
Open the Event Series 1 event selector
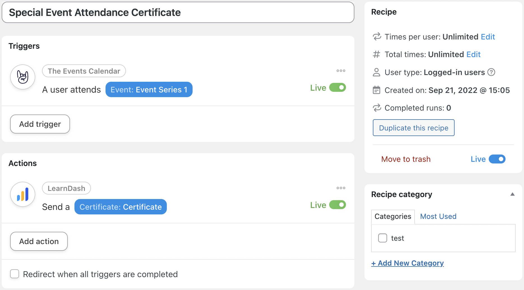tap(149, 90)
